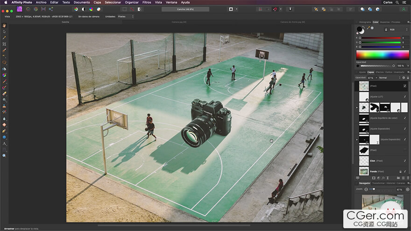The height and width of the screenshot is (231, 411).
Task: Delete layer with the trash icon
Action: click(x=408, y=178)
